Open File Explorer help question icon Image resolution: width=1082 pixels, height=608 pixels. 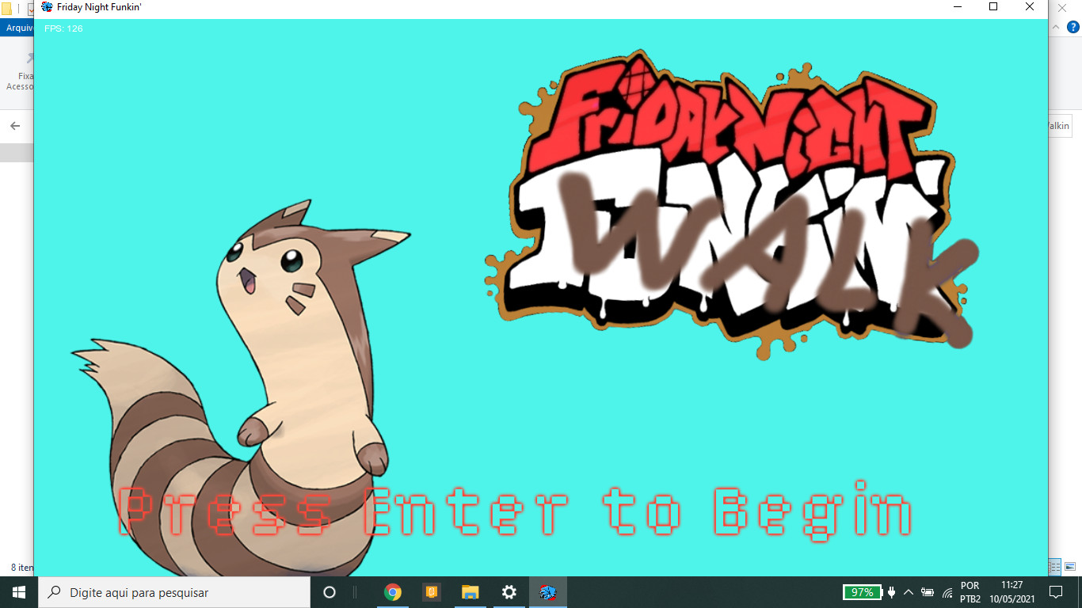(1074, 27)
